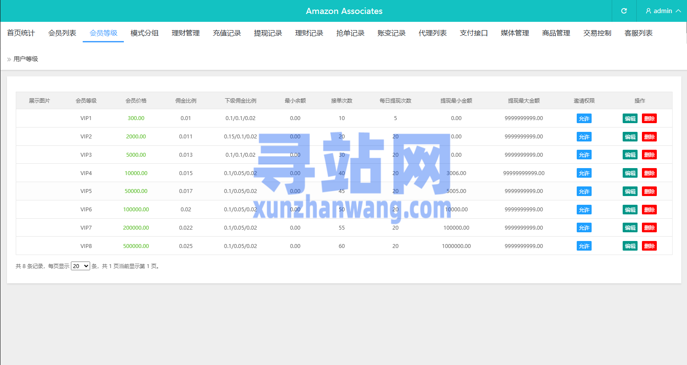The width and height of the screenshot is (687, 365).
Task: Switch to the 会员列表 tab
Action: [62, 33]
